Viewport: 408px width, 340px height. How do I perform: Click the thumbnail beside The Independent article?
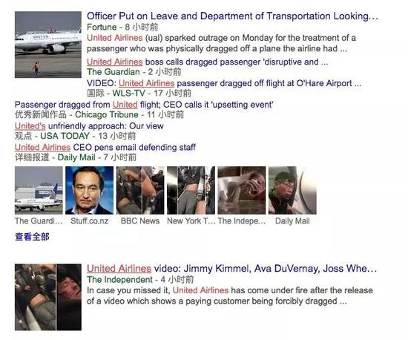pyautogui.click(x=48, y=297)
